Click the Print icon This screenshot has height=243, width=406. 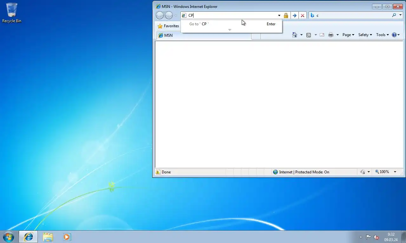[331, 35]
